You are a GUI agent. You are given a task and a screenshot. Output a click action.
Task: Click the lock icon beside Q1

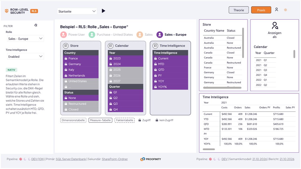pyautogui.click(x=110, y=92)
